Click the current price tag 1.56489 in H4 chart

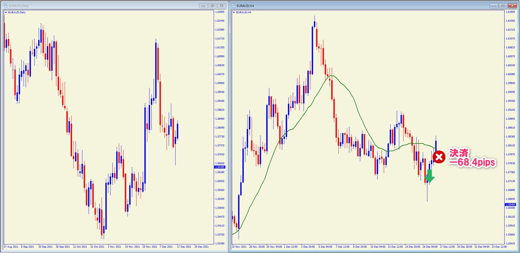(x=510, y=204)
